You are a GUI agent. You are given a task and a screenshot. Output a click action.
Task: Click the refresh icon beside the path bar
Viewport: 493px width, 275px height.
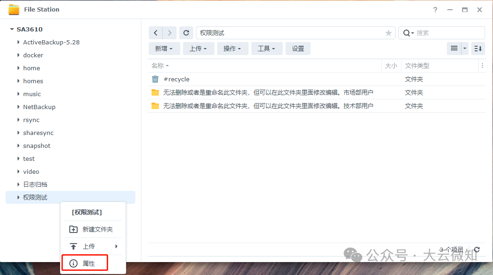(x=186, y=33)
